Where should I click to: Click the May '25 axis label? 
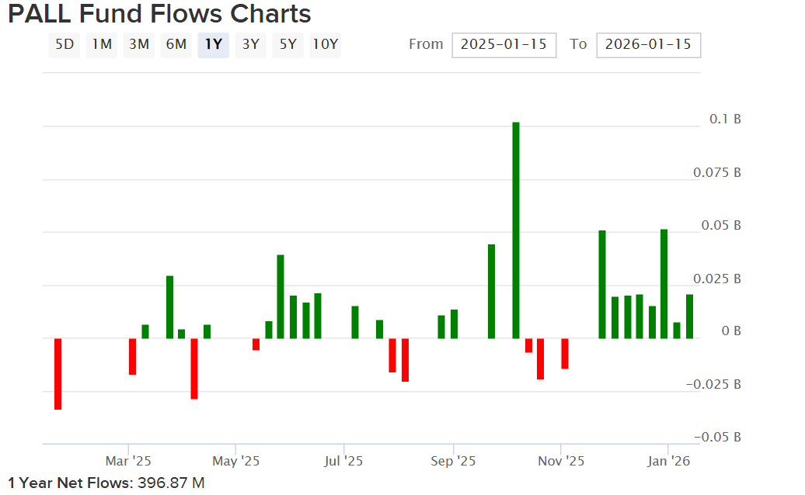pyautogui.click(x=236, y=461)
